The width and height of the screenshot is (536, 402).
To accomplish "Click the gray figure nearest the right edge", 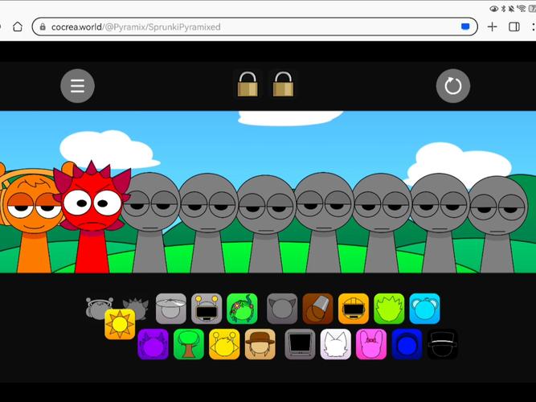I will click(497, 224).
